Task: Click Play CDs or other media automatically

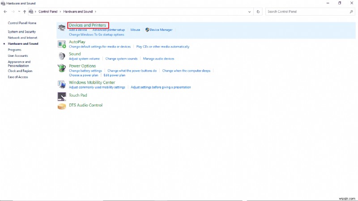Action: pyautogui.click(x=163, y=47)
